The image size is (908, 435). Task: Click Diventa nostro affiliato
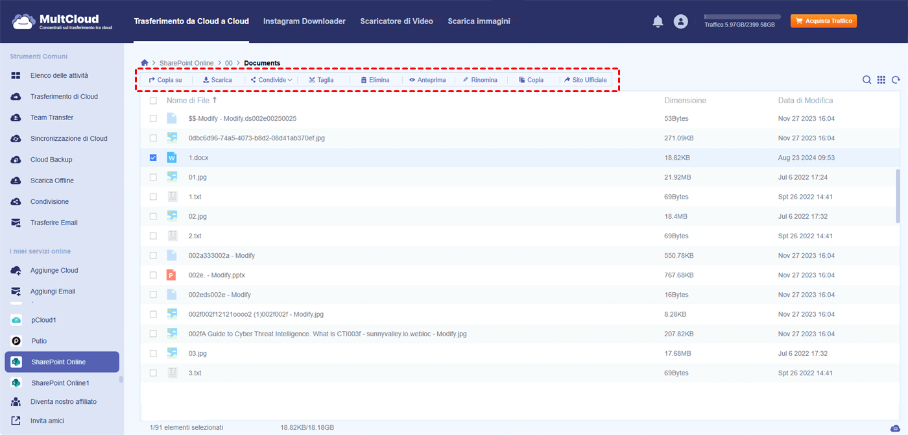64,402
